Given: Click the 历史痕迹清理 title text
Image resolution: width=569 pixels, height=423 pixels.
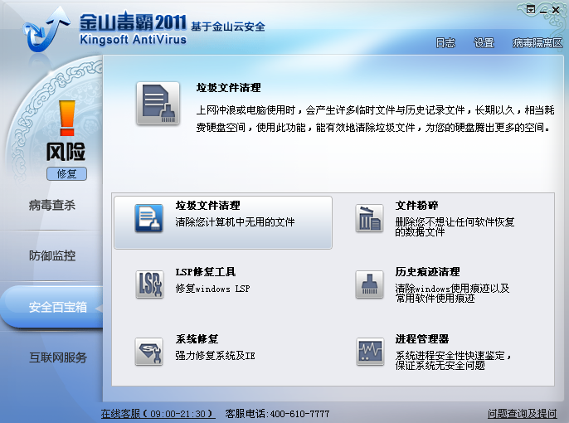Looking at the screenshot, I should tap(427, 272).
